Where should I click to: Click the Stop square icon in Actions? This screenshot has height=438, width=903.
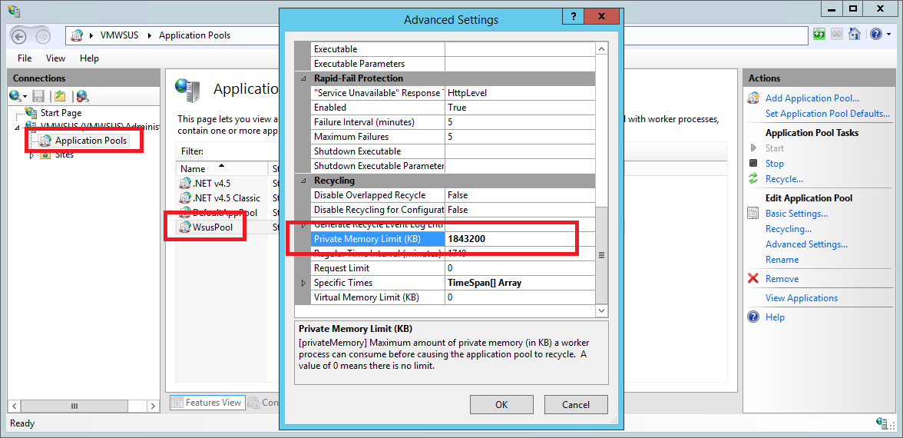pyautogui.click(x=753, y=164)
